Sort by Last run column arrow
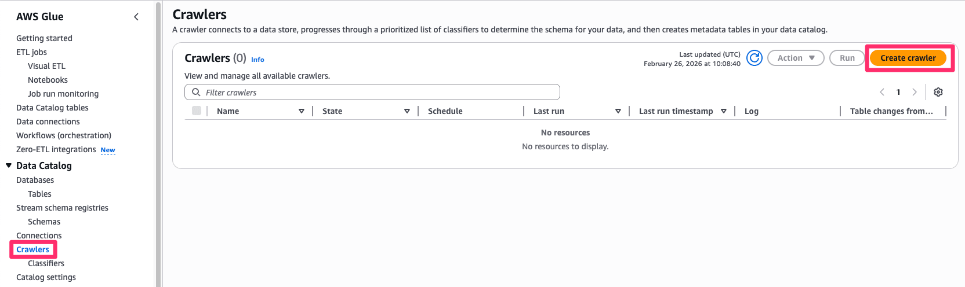The height and width of the screenshot is (287, 965). point(618,111)
